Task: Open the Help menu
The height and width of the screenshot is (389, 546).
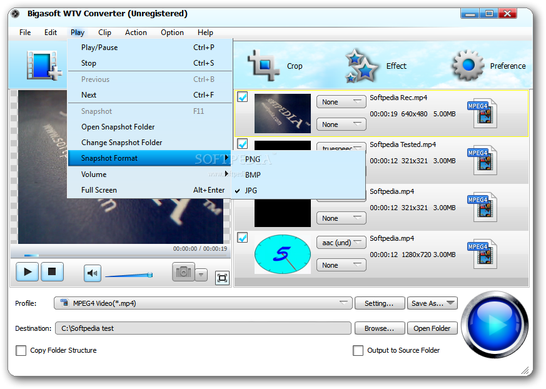Action: point(205,33)
